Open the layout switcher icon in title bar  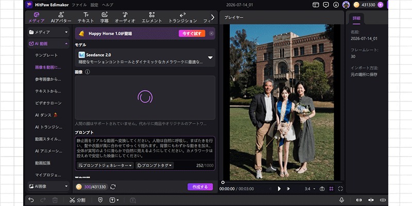point(316,5)
